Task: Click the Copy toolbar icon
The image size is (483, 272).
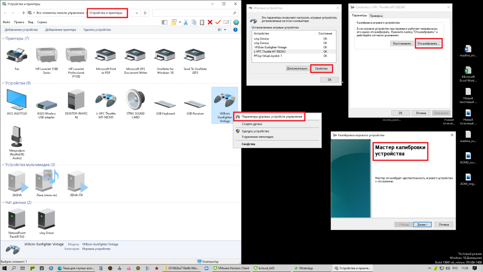Action: 194,22
